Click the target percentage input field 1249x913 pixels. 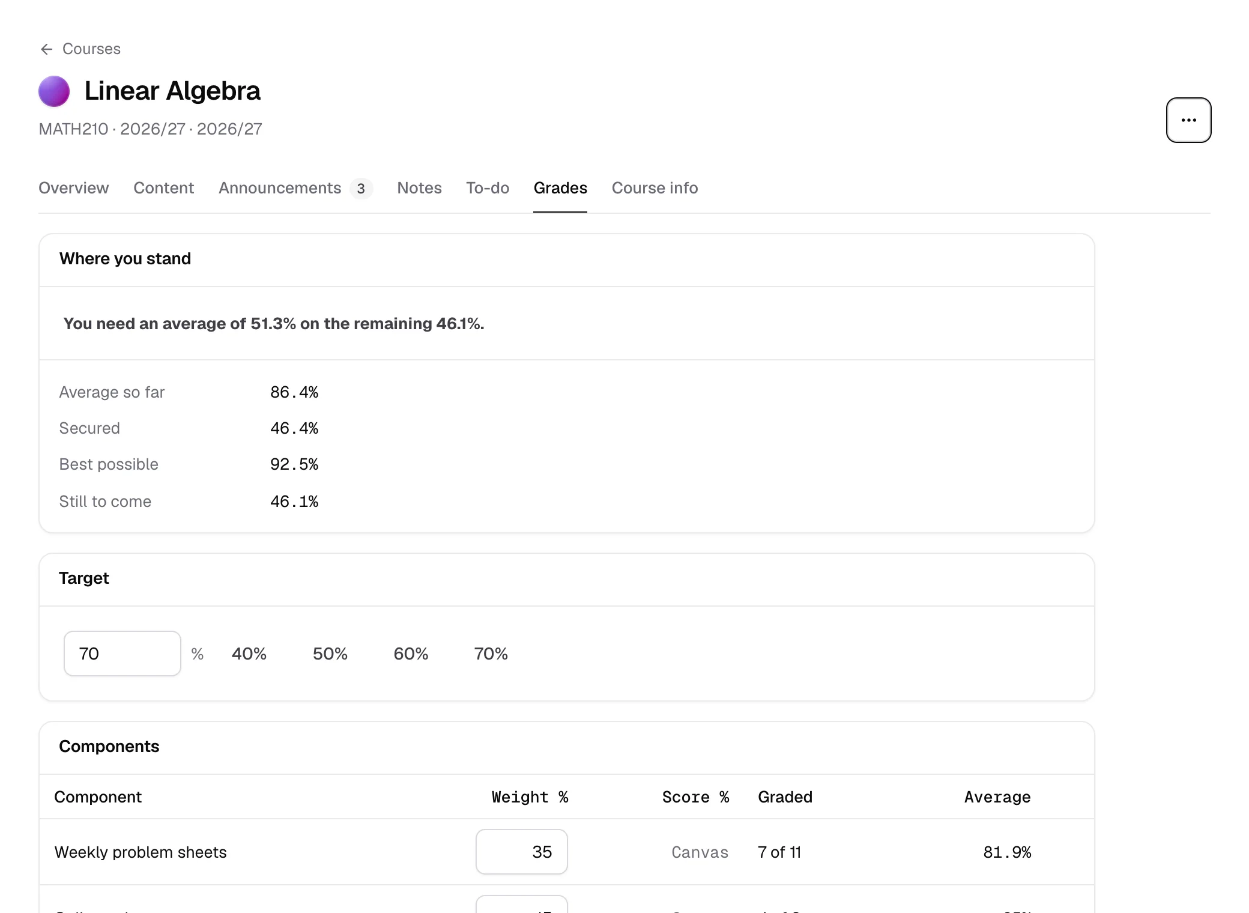122,654
